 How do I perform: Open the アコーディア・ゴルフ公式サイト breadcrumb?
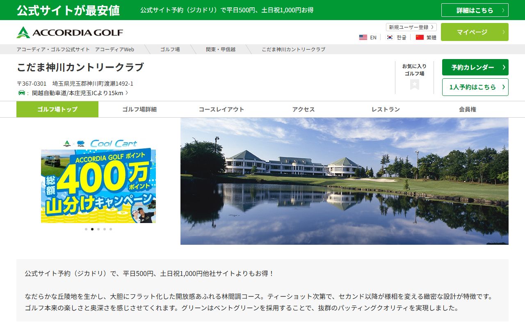tap(75, 49)
